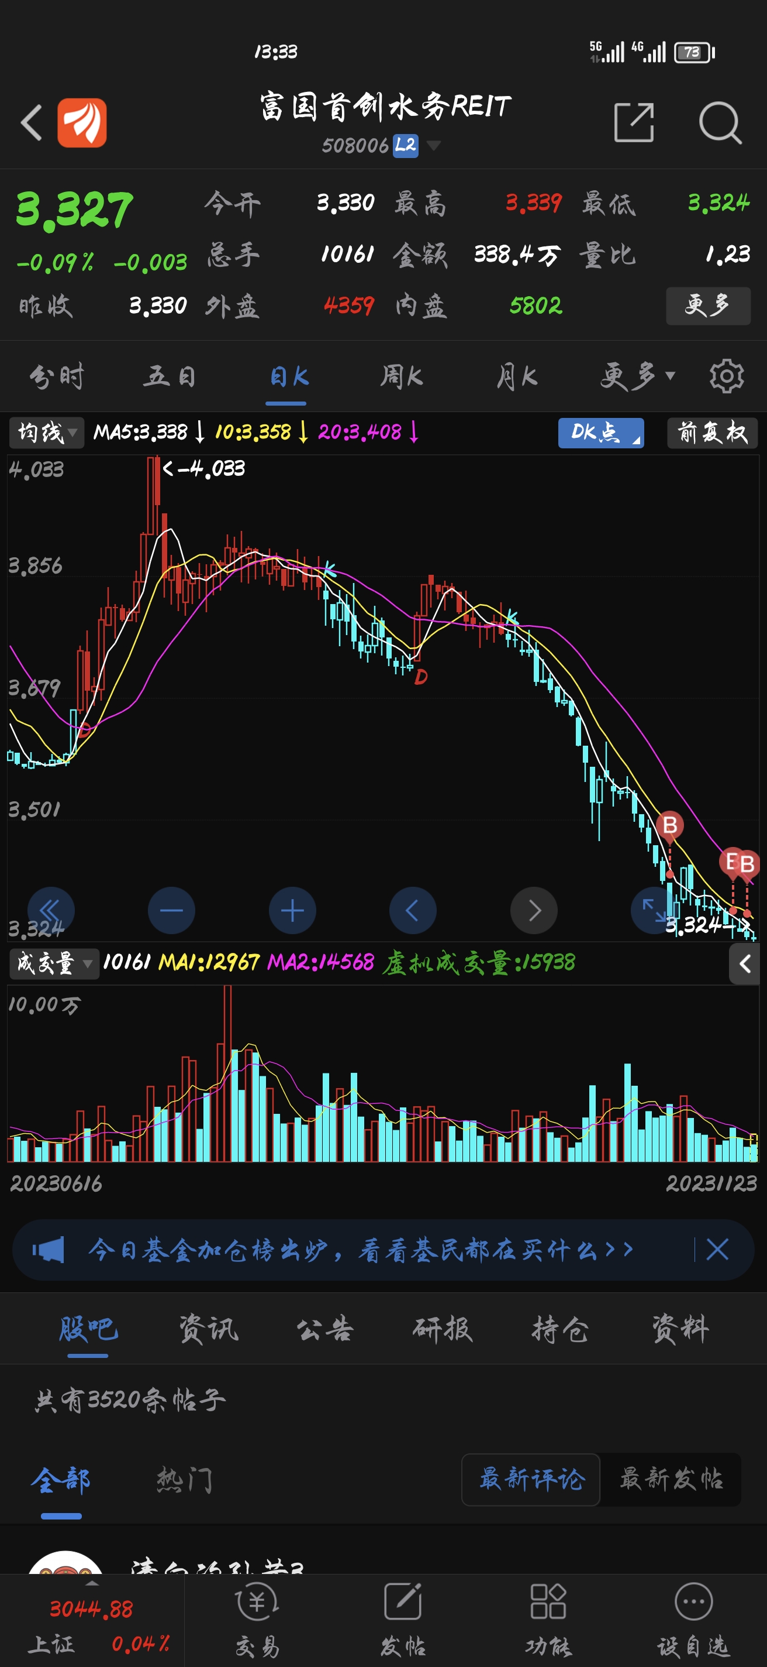Open the 资讯 news tab
Image resolution: width=767 pixels, height=1667 pixels.
208,1329
